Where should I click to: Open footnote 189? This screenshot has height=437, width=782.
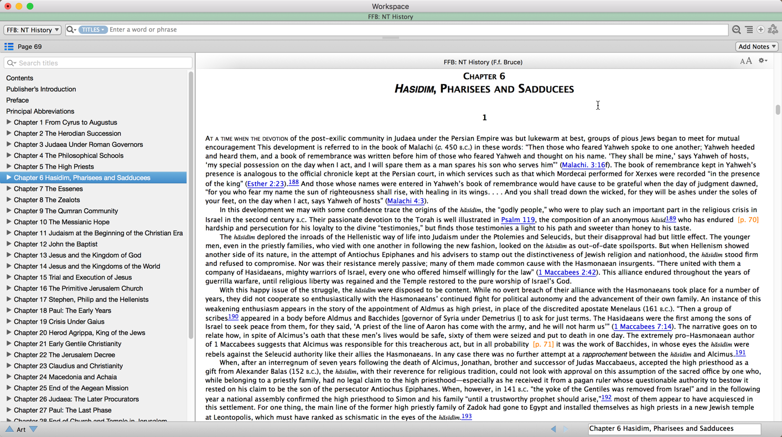671,218
